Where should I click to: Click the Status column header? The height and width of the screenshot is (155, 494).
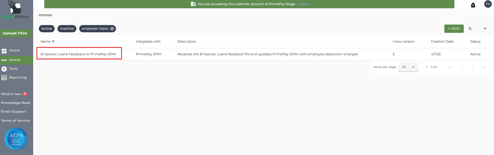point(475,42)
